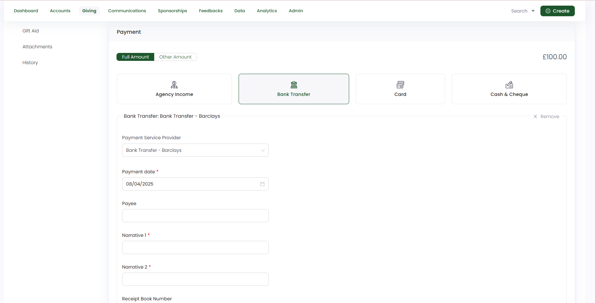
Task: Click into the Narrative 1 field
Action: pyautogui.click(x=195, y=247)
